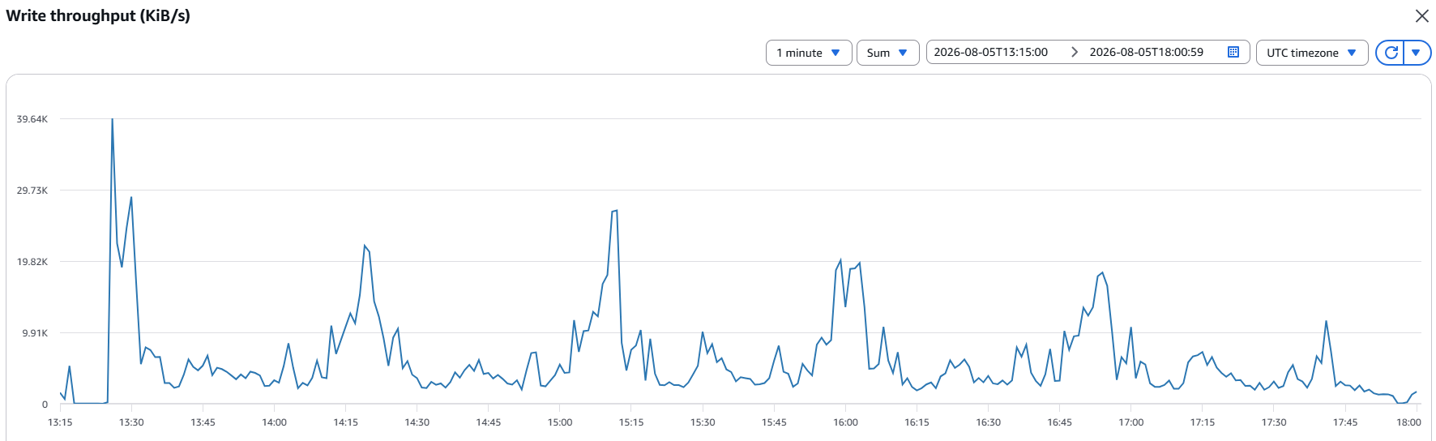Screen dimensions: 1436x441
Task: Click the 39.64K y-axis label
Action: tap(32, 119)
